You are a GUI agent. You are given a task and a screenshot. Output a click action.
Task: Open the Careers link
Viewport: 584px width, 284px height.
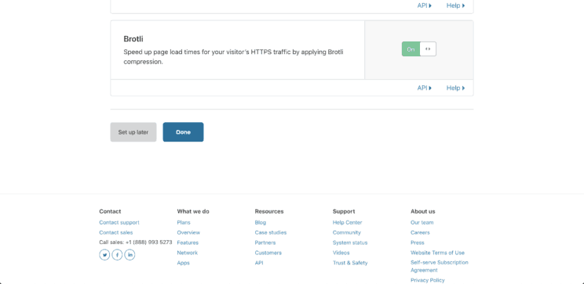point(420,232)
